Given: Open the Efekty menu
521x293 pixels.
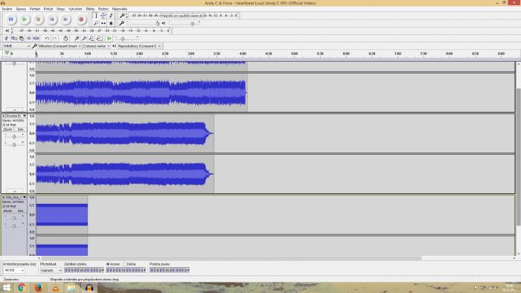Looking at the screenshot, I should 90,9.
